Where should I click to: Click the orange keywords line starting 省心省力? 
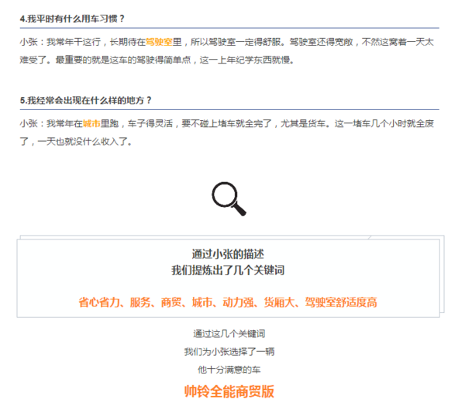(228, 302)
